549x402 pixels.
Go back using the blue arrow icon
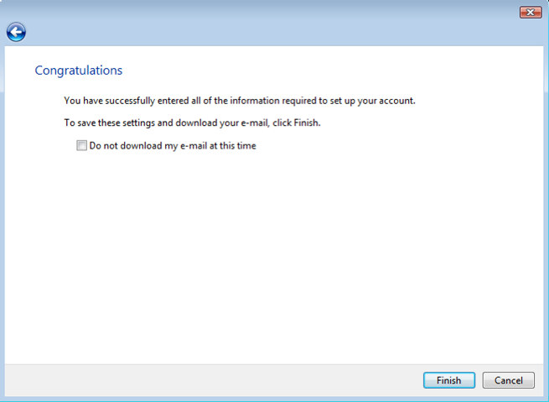point(16,32)
